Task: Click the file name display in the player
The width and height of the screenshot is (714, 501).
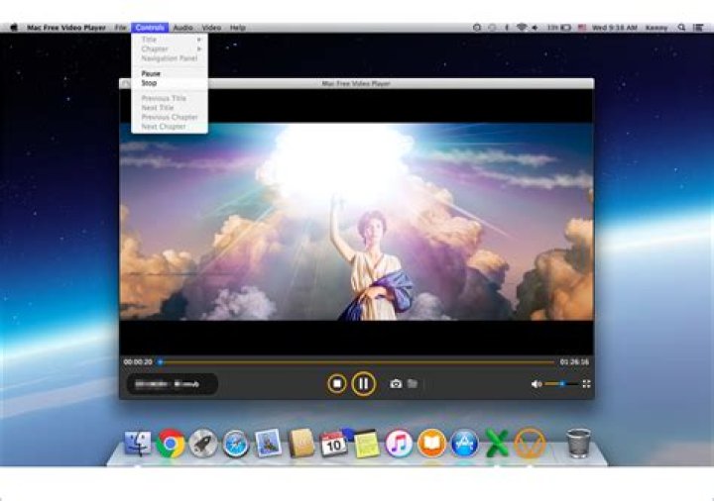Action: click(x=172, y=384)
